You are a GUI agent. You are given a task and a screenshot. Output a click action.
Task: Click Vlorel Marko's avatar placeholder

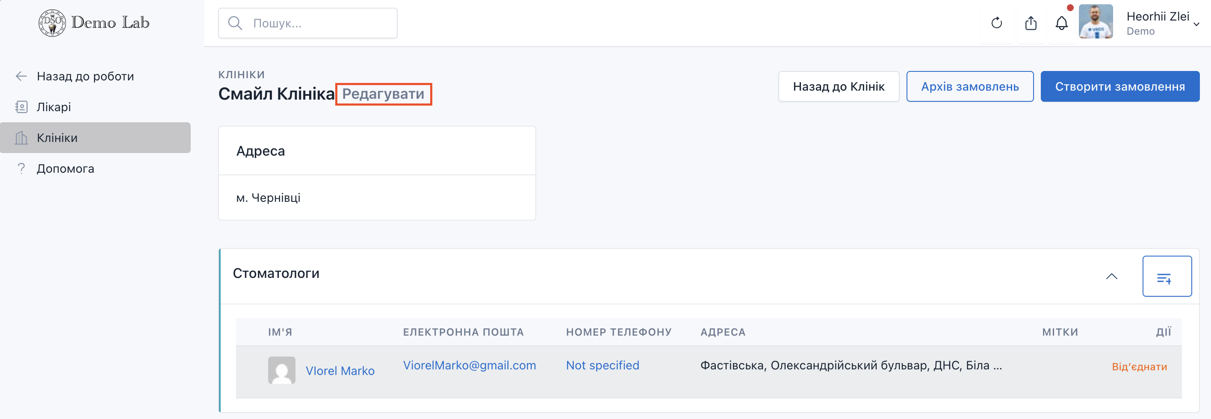(282, 370)
